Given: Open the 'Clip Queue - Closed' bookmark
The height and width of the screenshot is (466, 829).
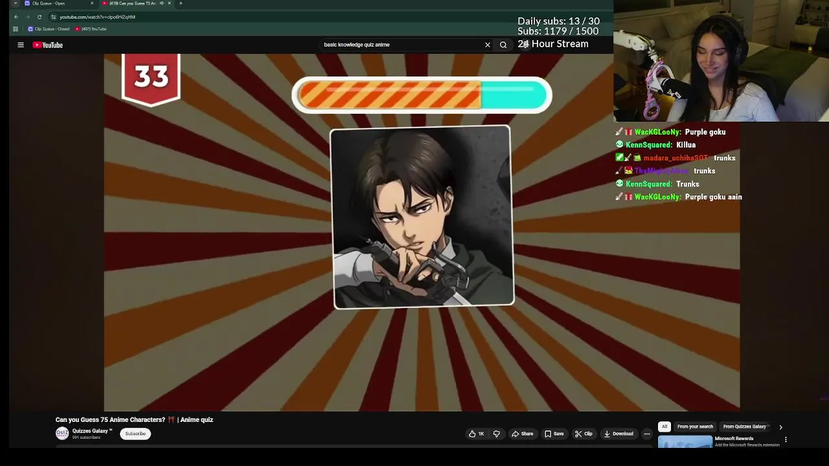Looking at the screenshot, I should [49, 29].
